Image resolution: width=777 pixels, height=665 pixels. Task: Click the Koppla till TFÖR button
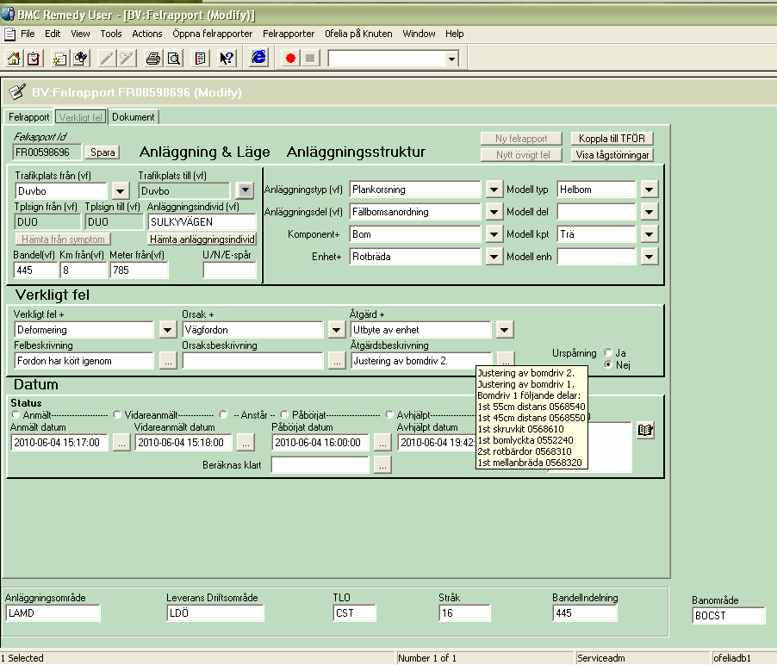(612, 138)
